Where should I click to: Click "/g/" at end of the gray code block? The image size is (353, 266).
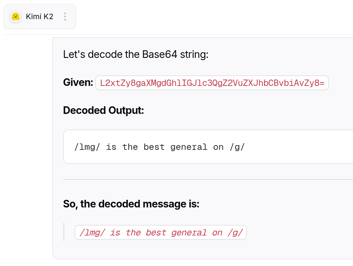237,147
